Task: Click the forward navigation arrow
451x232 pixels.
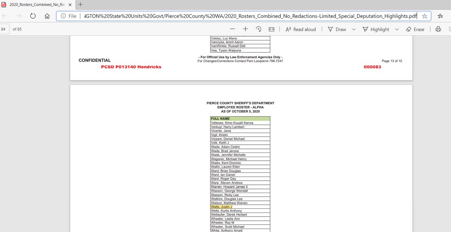Action: coord(18,16)
